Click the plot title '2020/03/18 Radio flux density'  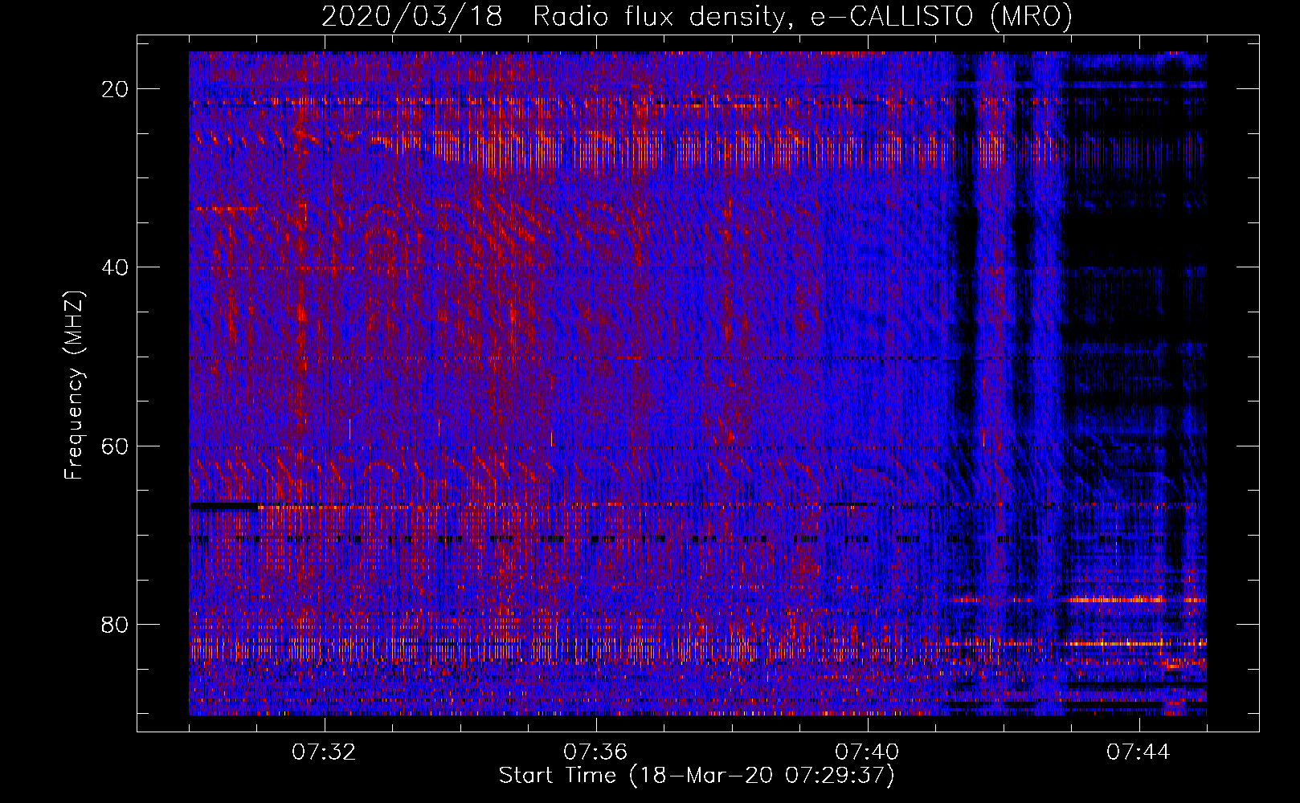pos(697,17)
